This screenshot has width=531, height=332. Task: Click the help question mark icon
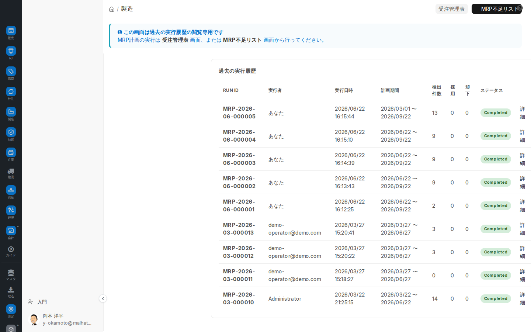[x=520, y=7]
